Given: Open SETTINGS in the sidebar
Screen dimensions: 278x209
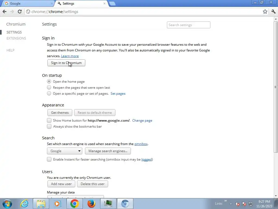Looking at the screenshot, I should [14, 32].
